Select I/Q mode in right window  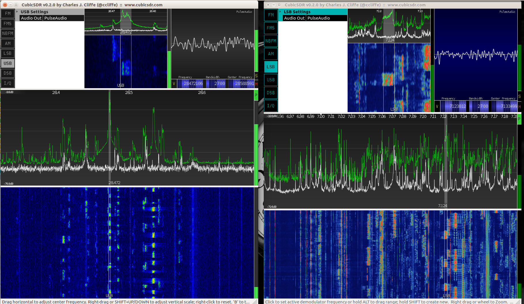pyautogui.click(x=271, y=106)
